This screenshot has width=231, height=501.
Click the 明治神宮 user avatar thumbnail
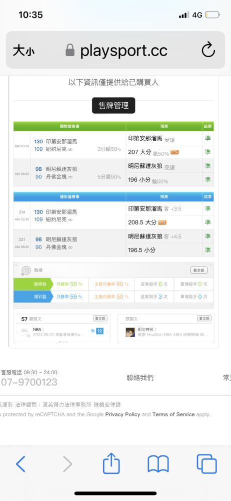click(130, 332)
